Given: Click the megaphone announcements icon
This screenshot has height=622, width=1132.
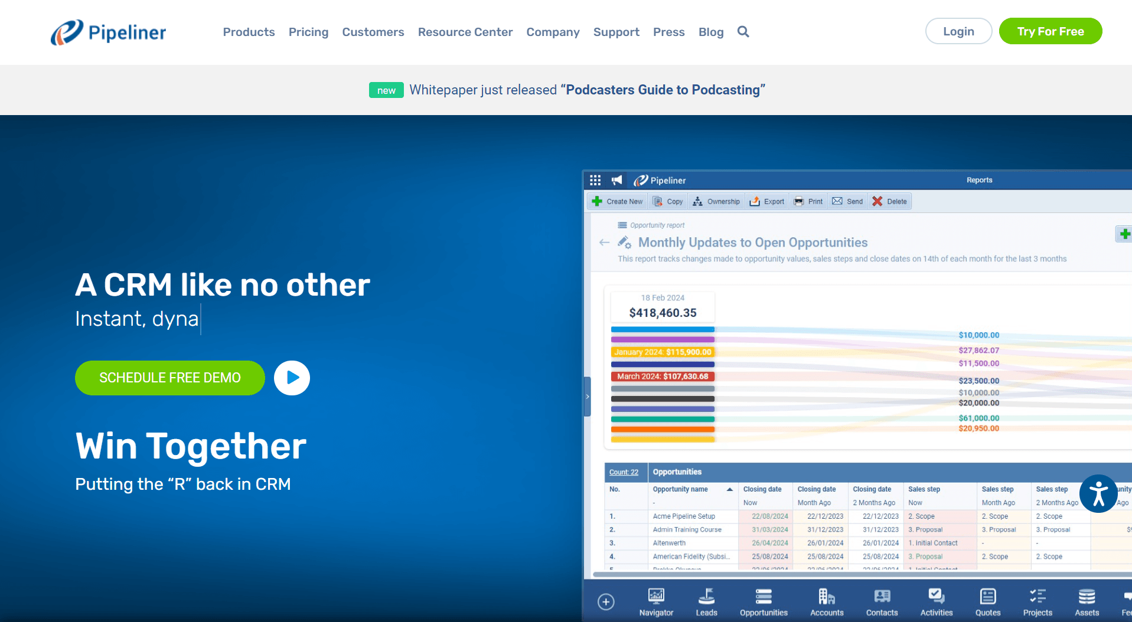Looking at the screenshot, I should (x=616, y=180).
